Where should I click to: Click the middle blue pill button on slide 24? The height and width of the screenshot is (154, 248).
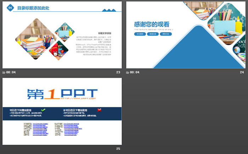point(153,34)
